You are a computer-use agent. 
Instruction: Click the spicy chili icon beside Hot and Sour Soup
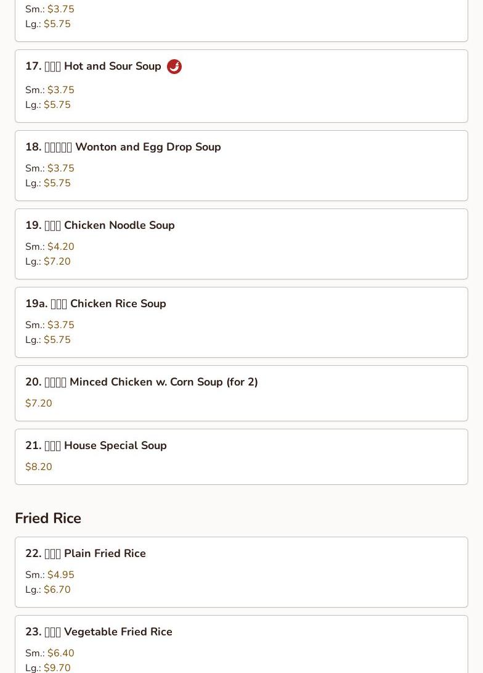(174, 67)
